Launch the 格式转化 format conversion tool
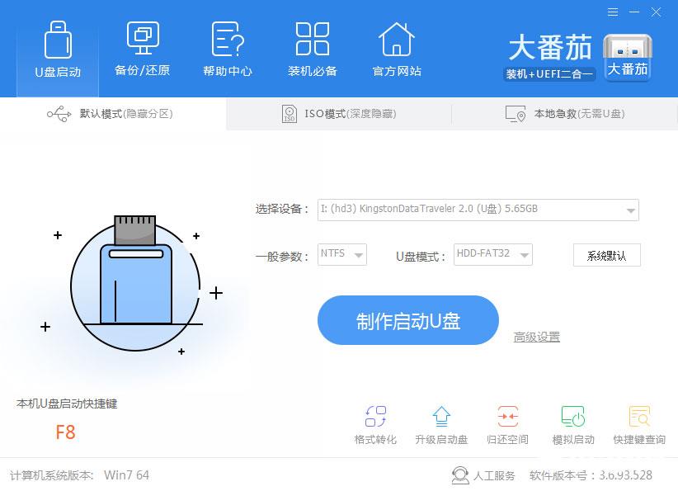Screen dimensions: 678x491 [375, 416]
